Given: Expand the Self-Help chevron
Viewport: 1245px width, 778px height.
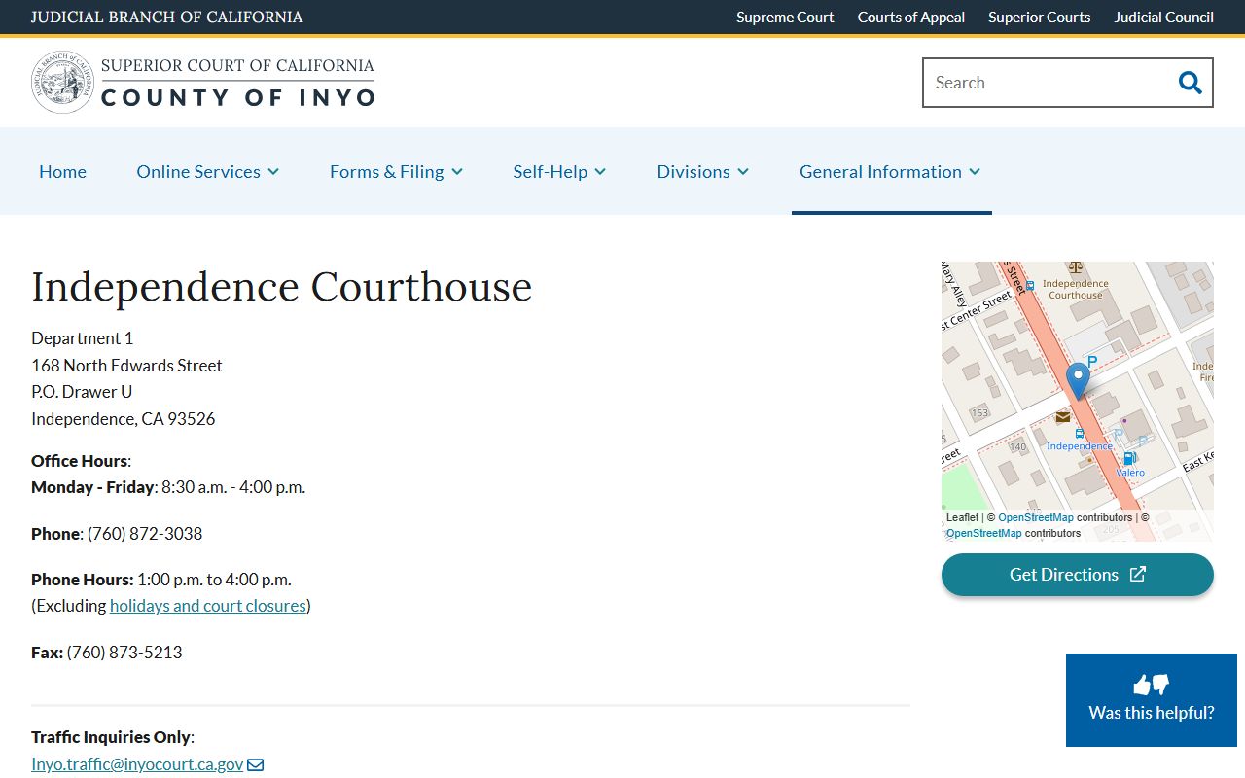Looking at the screenshot, I should pyautogui.click(x=600, y=172).
